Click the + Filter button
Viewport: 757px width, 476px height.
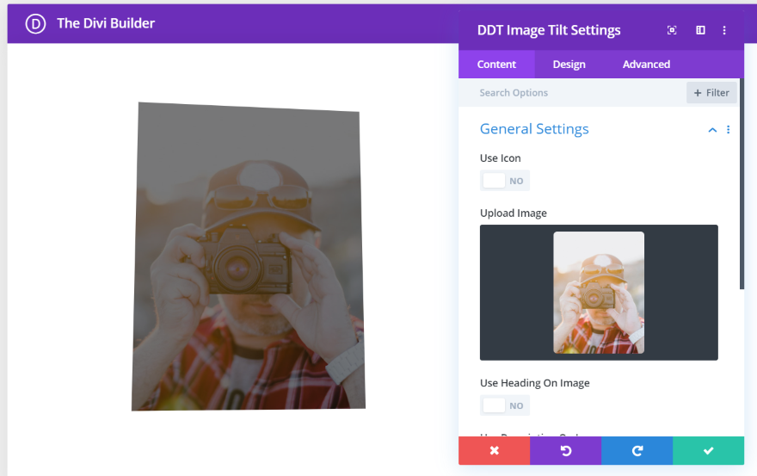pyautogui.click(x=711, y=93)
